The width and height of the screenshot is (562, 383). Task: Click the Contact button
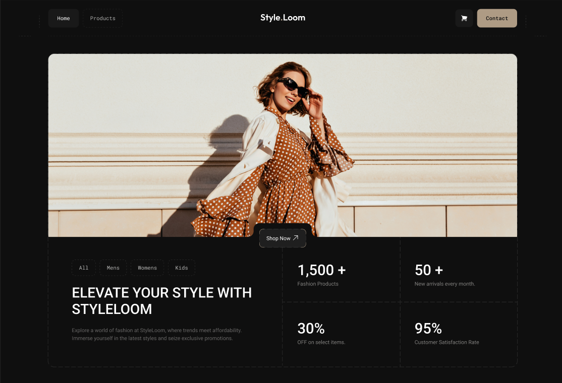pos(497,18)
